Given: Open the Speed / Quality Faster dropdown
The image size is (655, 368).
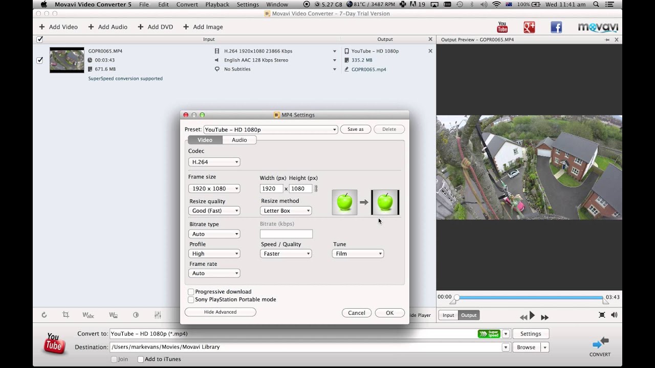Looking at the screenshot, I should (286, 254).
